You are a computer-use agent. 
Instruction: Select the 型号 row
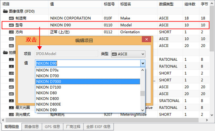105,25
